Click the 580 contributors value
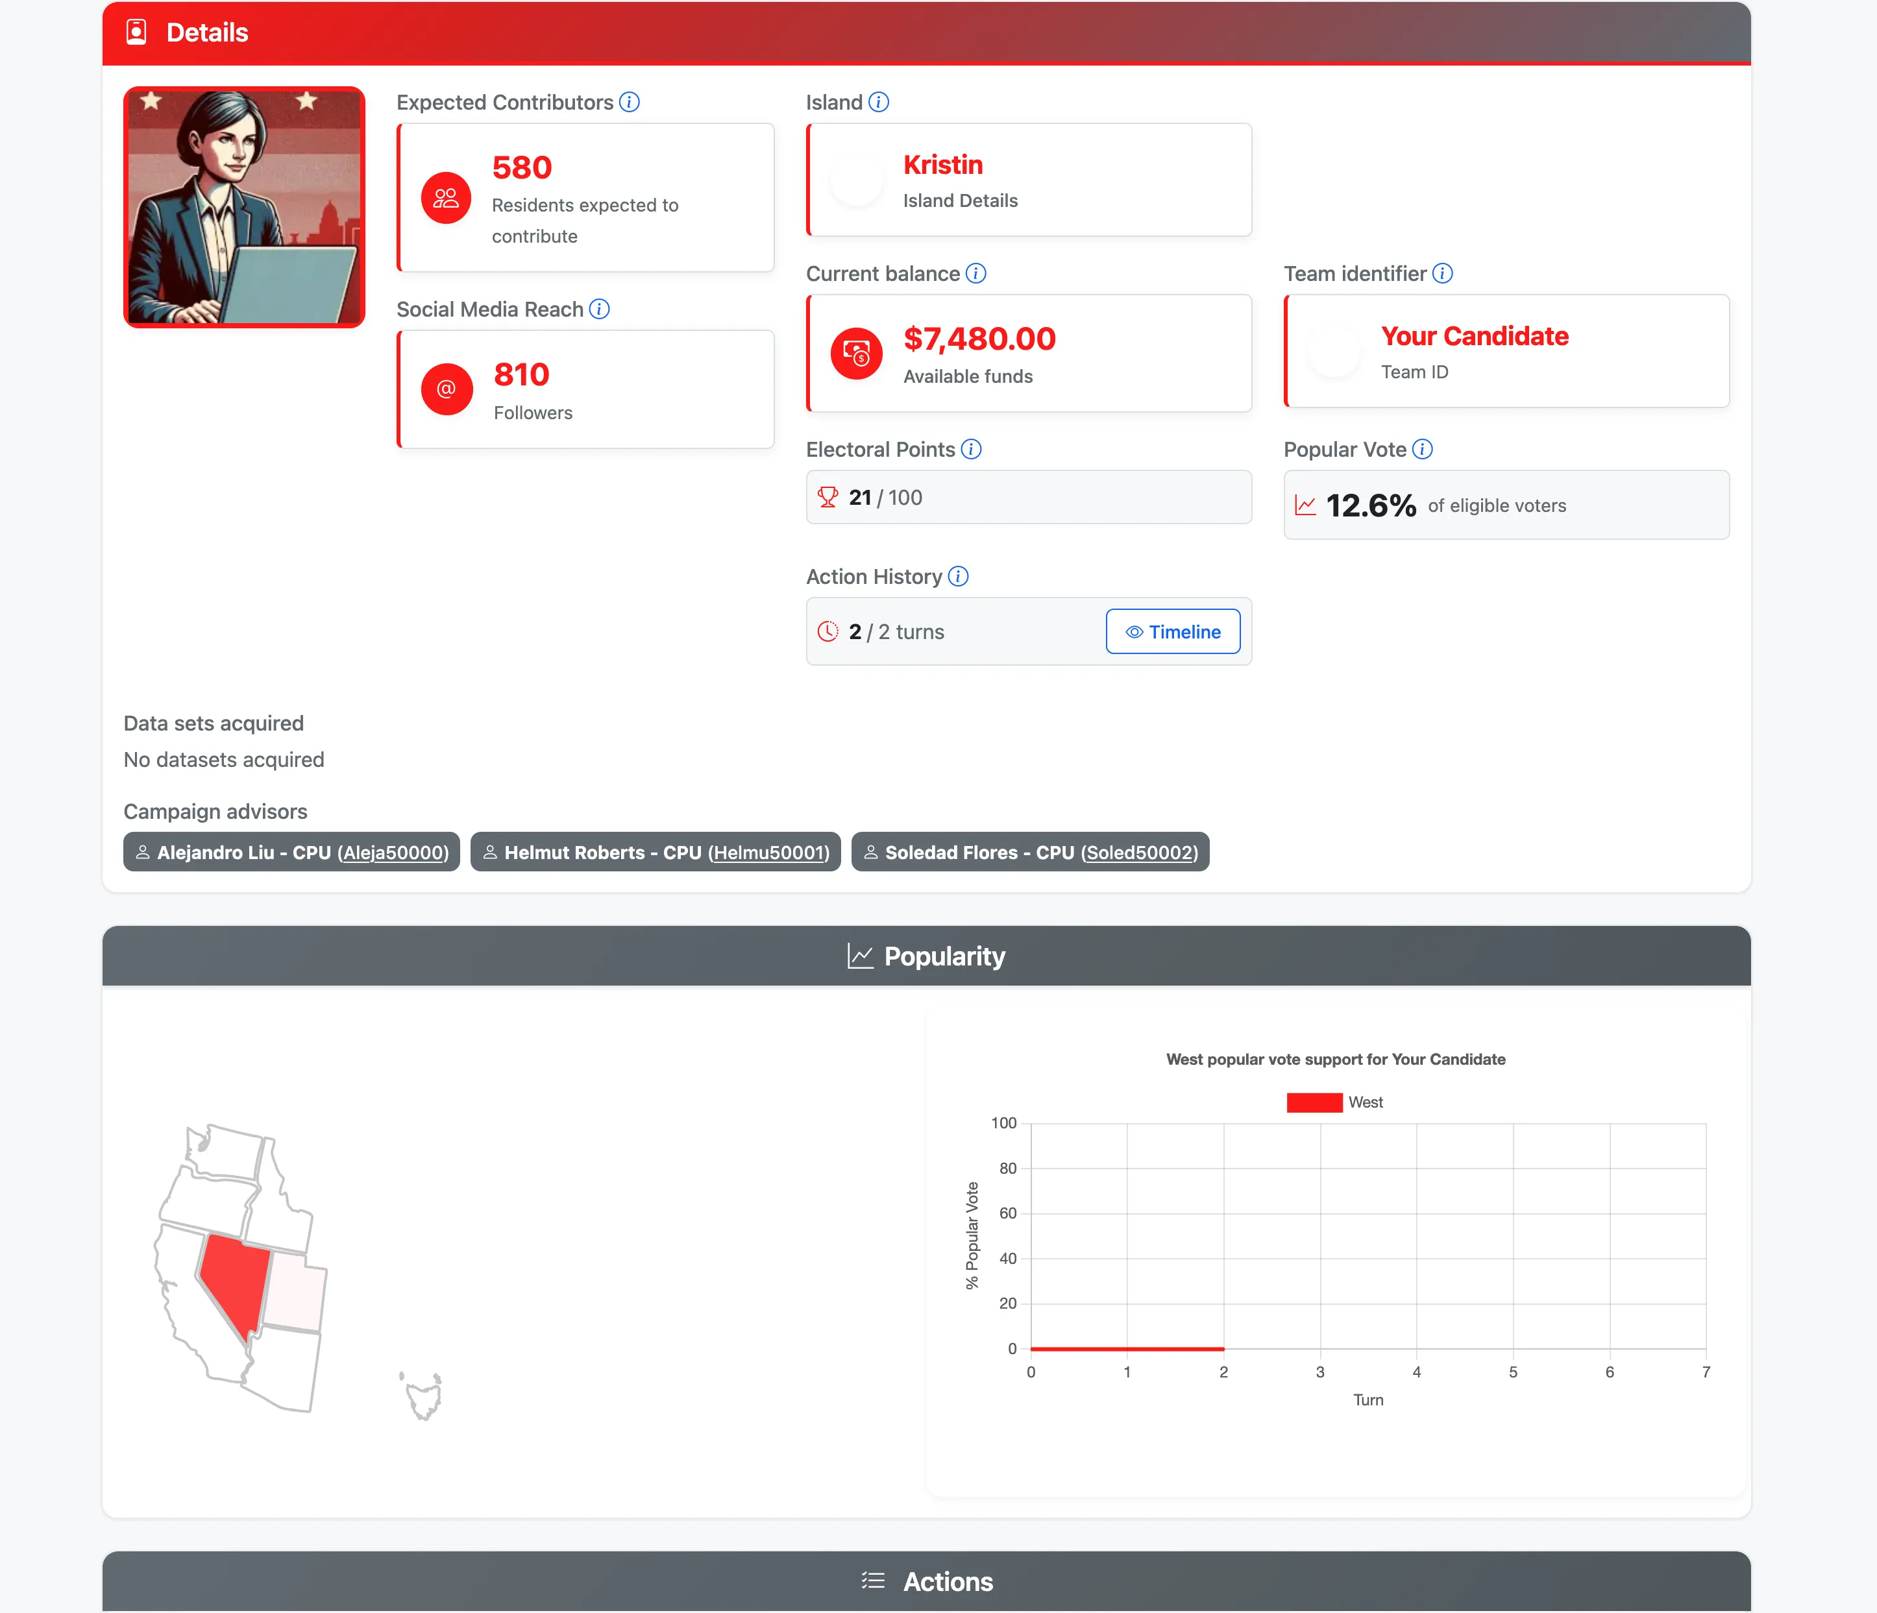Image resolution: width=1877 pixels, height=1613 pixels. 522,167
